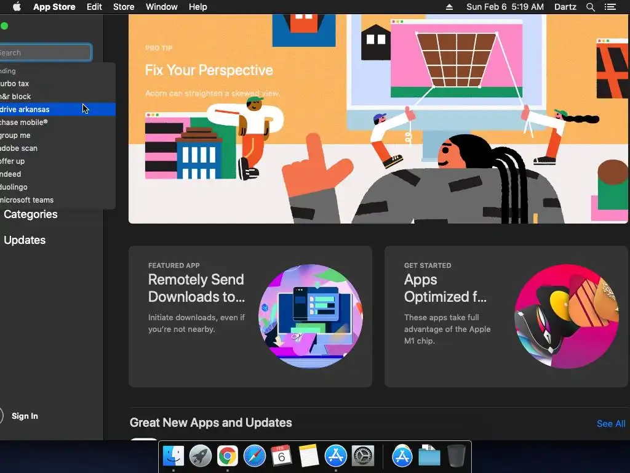630x473 pixels.
Task: Open Spotlight search magnifier icon
Action: (x=590, y=7)
